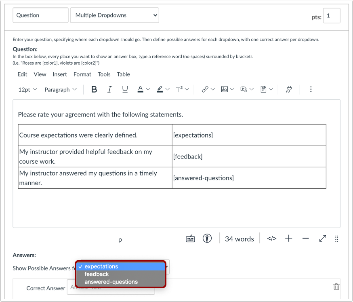Click the [answered-questions] table cell

[x=249, y=178]
